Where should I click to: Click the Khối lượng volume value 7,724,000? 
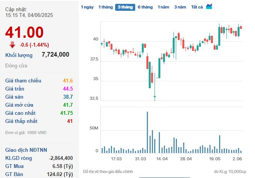tap(55, 55)
